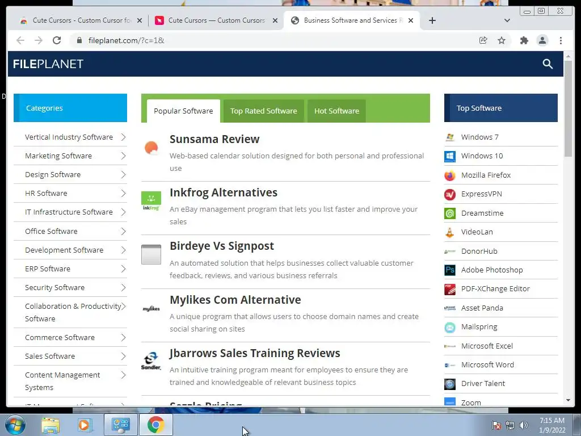Click the FILEPLANET logo
This screenshot has height=436, width=581.
click(48, 64)
